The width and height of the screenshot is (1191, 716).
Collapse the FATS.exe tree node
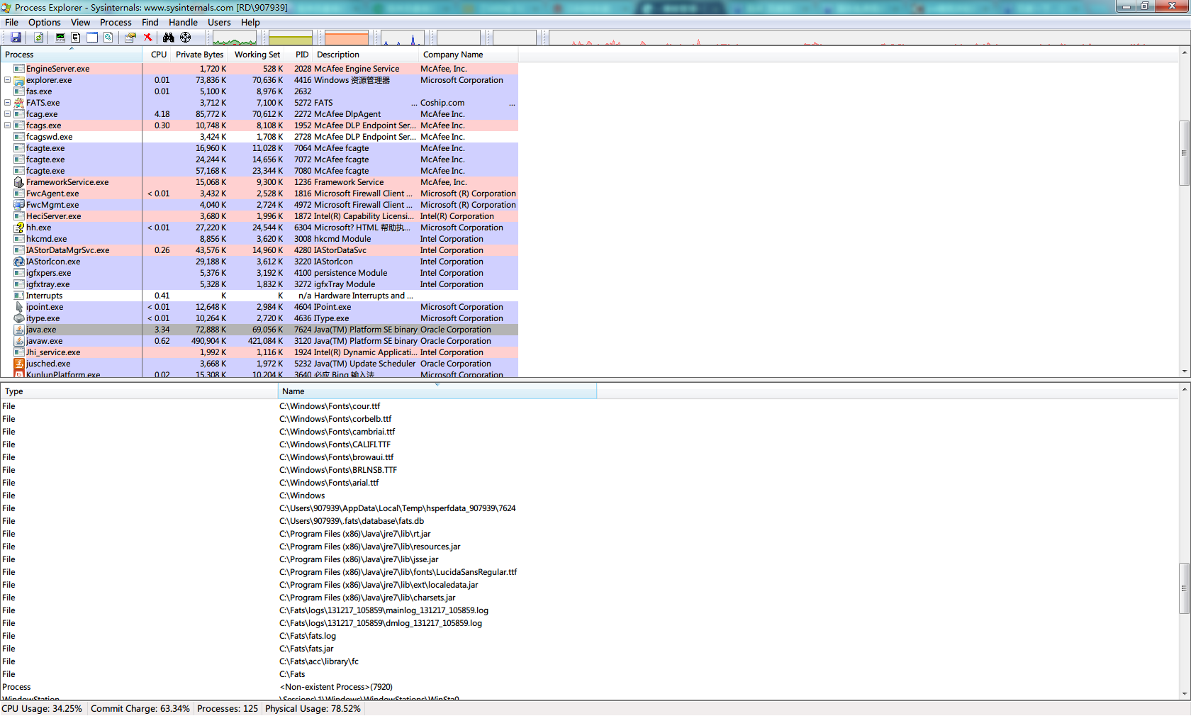tap(7, 103)
